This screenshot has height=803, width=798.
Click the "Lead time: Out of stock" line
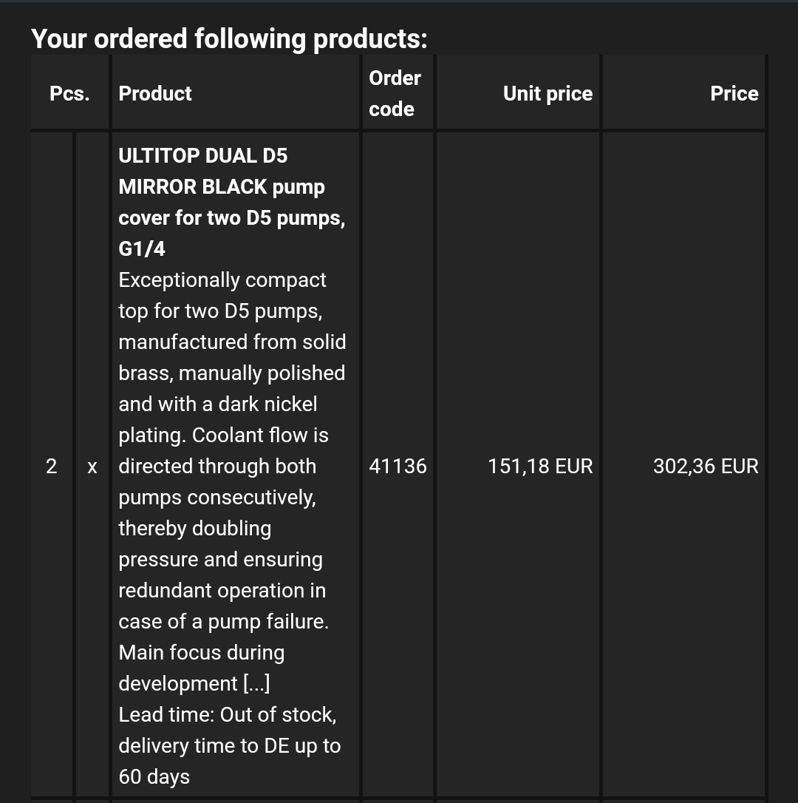tap(228, 715)
